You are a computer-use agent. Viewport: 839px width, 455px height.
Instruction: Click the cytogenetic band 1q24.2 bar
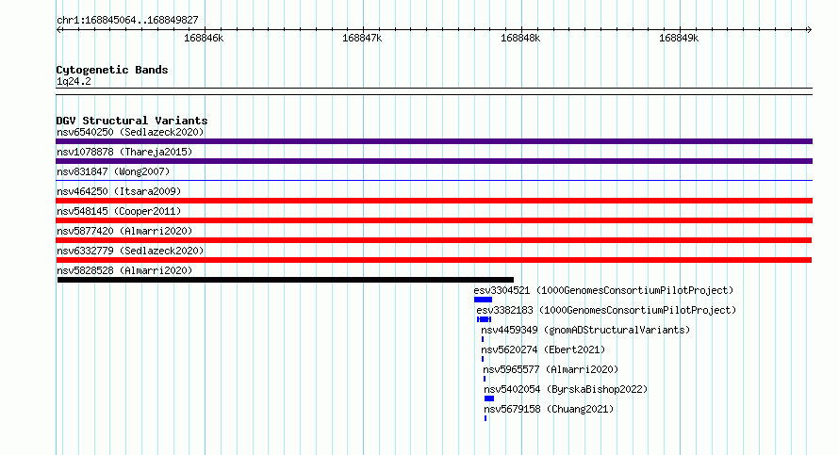434,91
